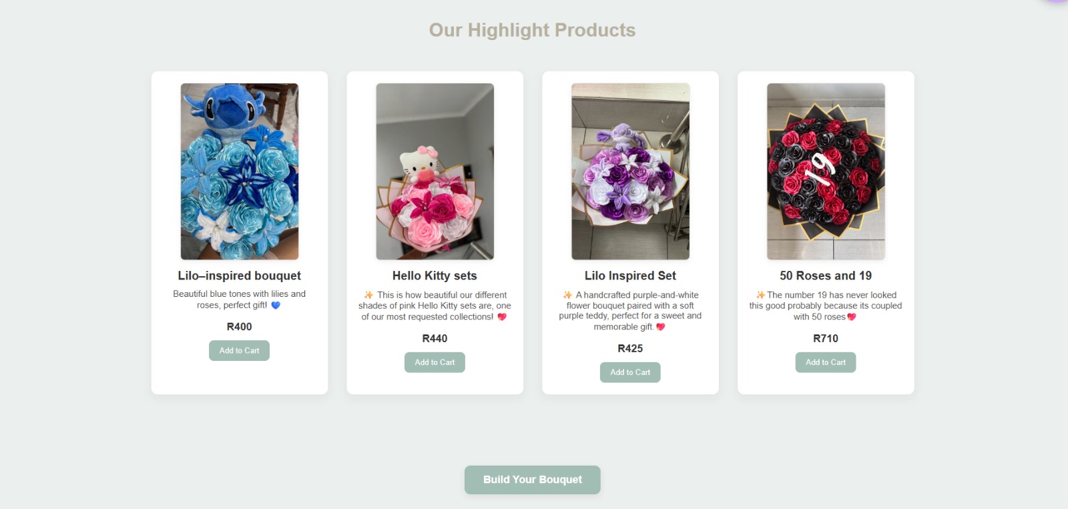
Task: Add 50 Roses and 19 to cart
Action: (825, 362)
